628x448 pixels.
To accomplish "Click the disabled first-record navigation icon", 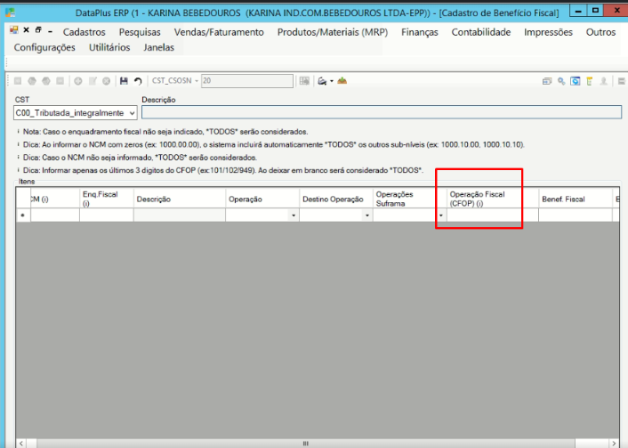I will pyautogui.click(x=18, y=81).
